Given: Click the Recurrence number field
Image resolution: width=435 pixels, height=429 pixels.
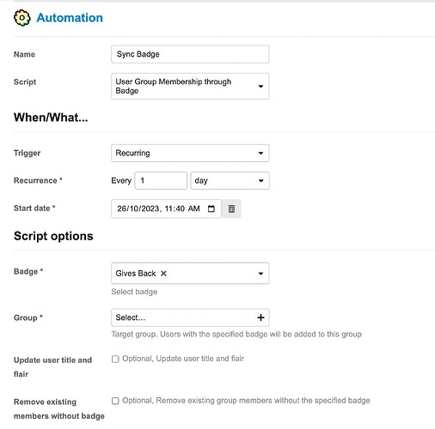Looking at the screenshot, I should click(161, 180).
